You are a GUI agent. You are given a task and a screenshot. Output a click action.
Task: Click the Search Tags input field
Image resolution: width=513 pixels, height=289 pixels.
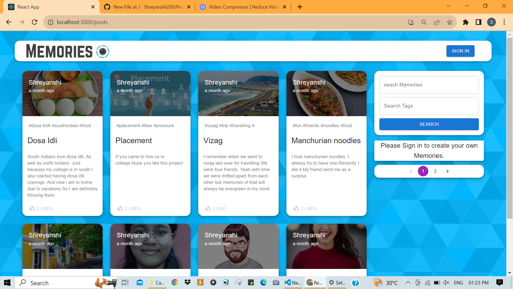(429, 106)
